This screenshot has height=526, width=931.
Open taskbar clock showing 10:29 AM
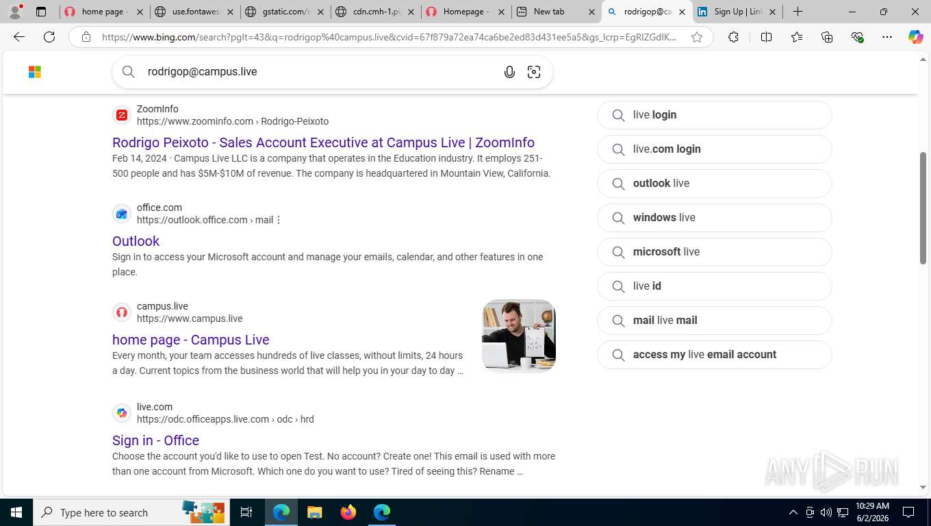(872, 512)
